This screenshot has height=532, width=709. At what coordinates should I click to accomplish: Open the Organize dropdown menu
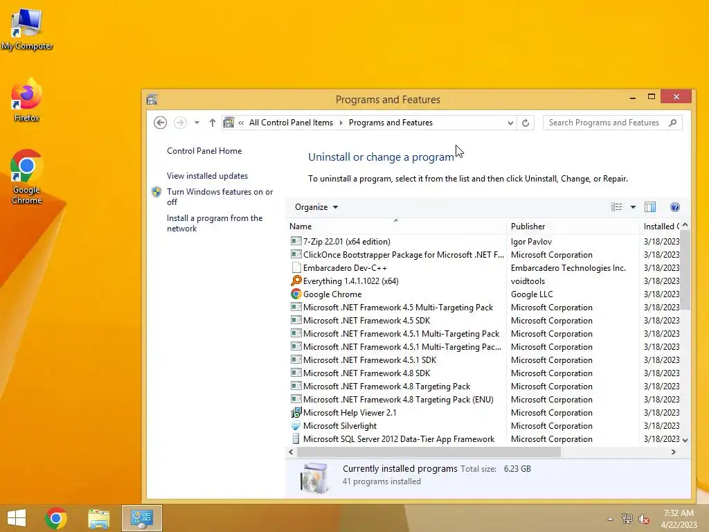pyautogui.click(x=316, y=206)
